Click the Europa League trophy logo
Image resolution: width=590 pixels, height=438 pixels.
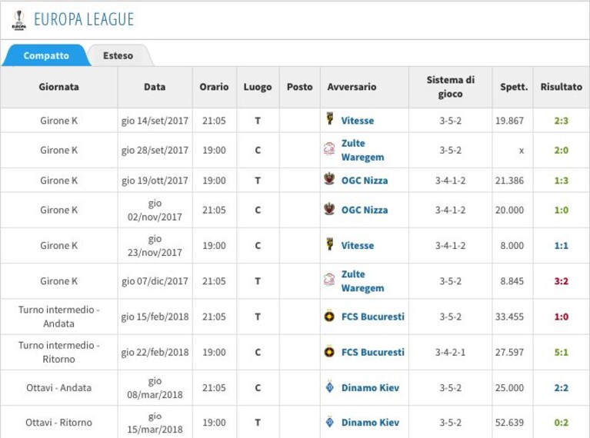(x=18, y=20)
